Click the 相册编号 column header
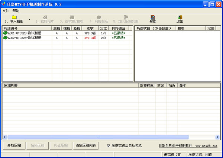This screenshot has height=158, width=223. (x=27, y=28)
